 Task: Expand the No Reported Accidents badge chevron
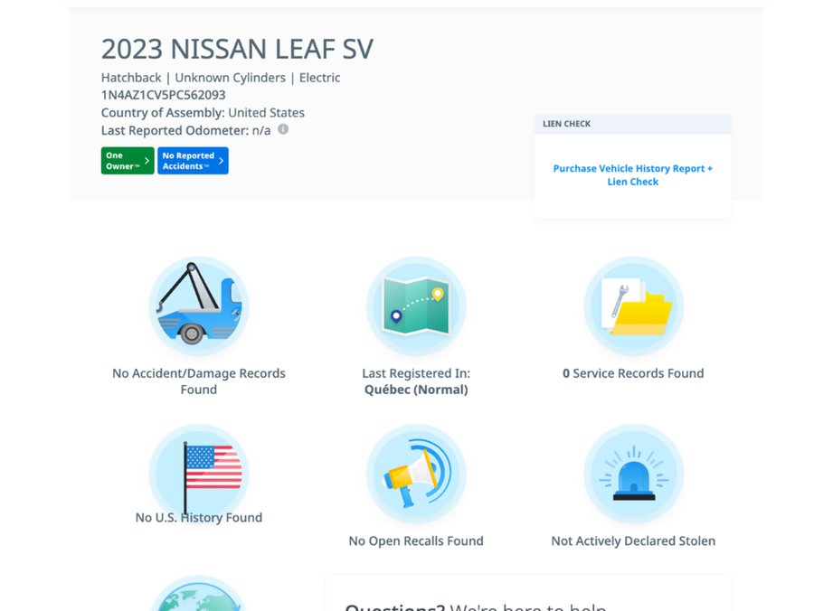pos(220,160)
